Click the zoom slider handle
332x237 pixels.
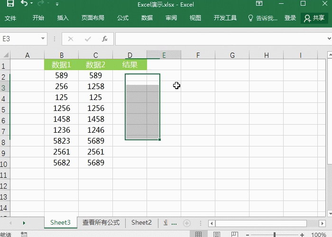[275, 235]
